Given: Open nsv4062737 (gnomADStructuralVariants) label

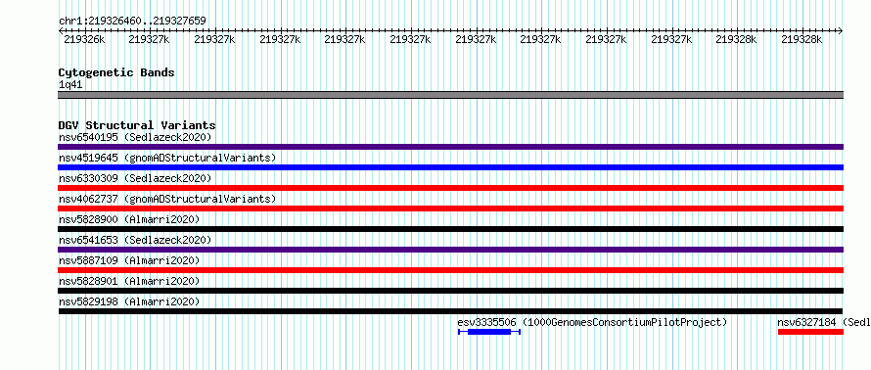Looking at the screenshot, I should click(167, 199).
